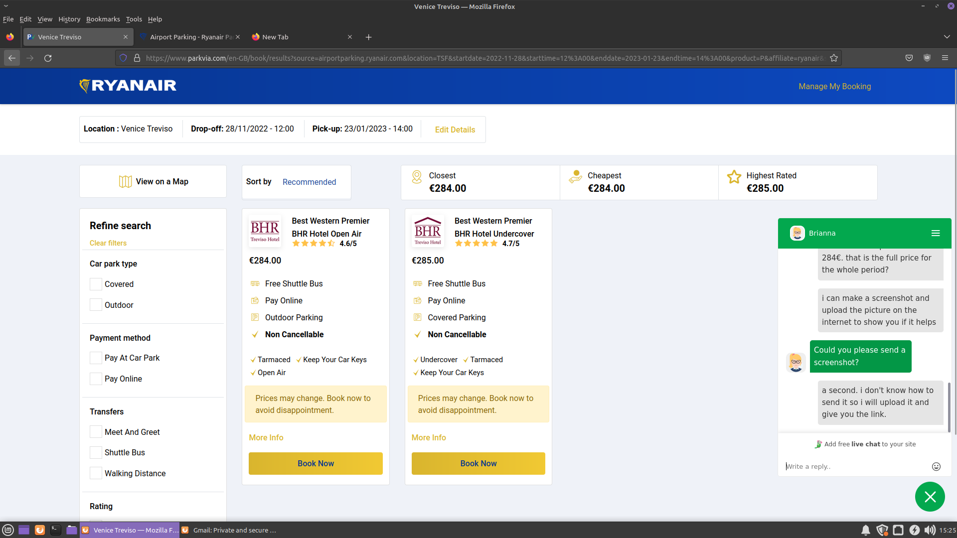The image size is (957, 538).
Task: Open the Sort by Recommended dropdown
Action: point(310,182)
